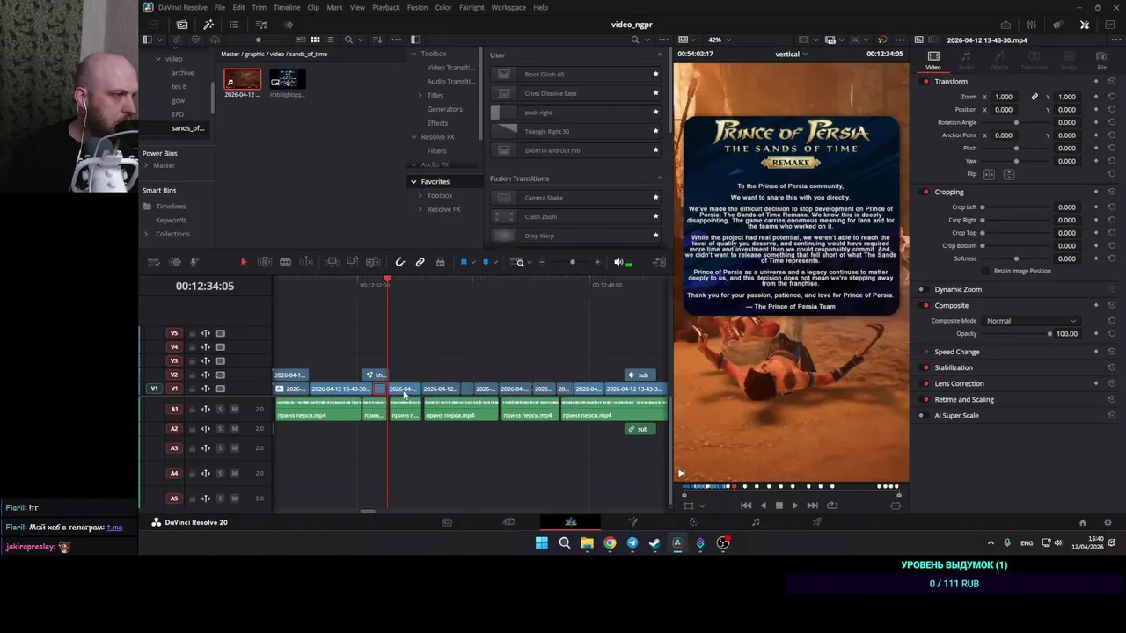Screen dimensions: 1126x633
Task: Collapse the Favorites effects category
Action: [413, 182]
